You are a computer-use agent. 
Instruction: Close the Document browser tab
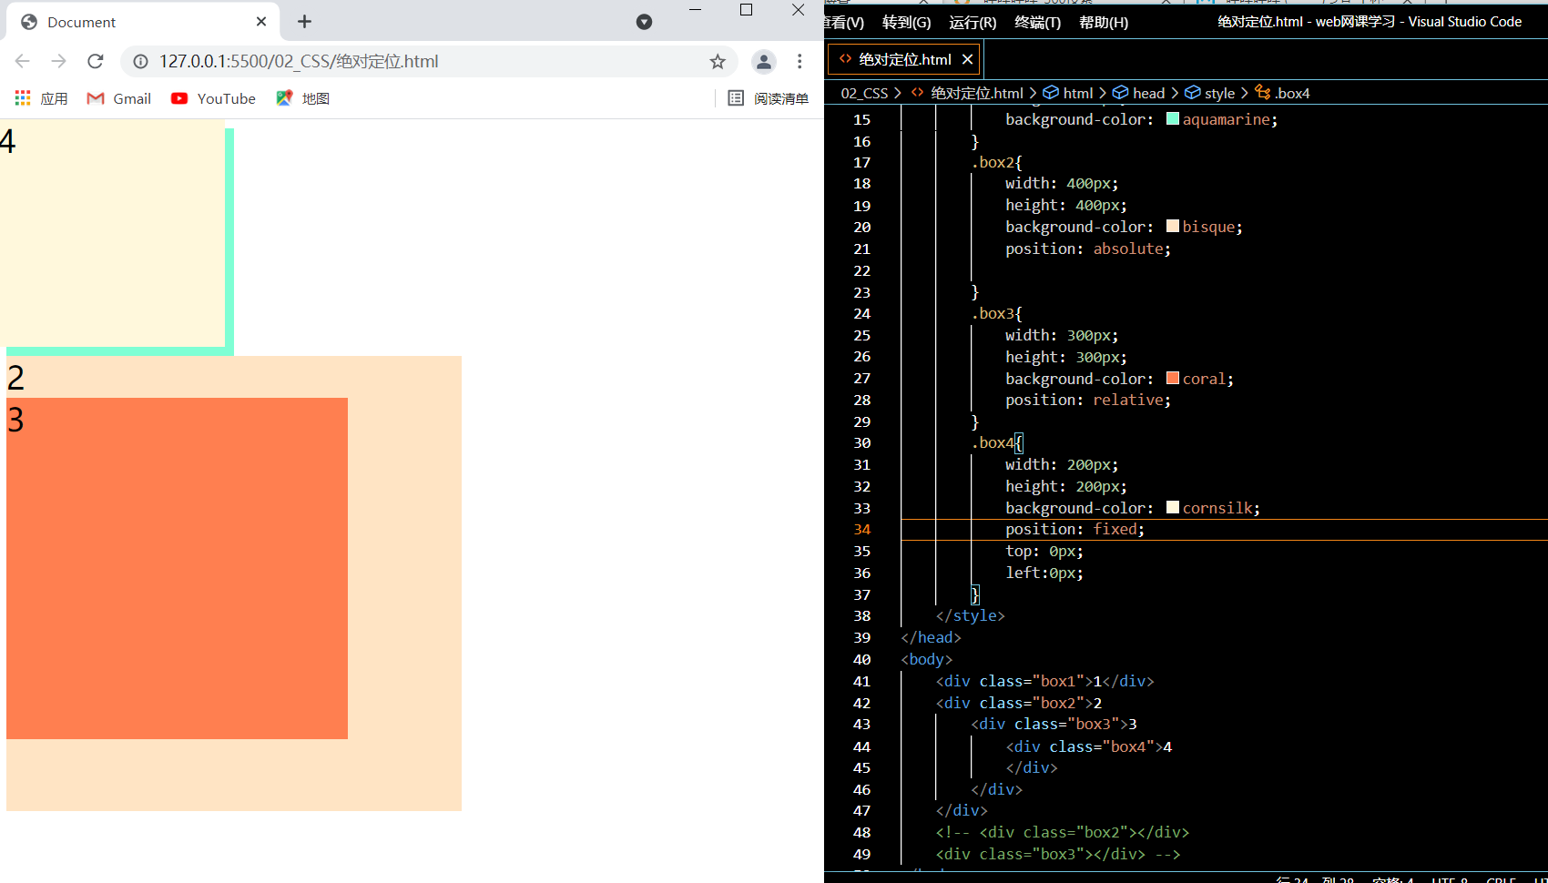[x=261, y=21]
